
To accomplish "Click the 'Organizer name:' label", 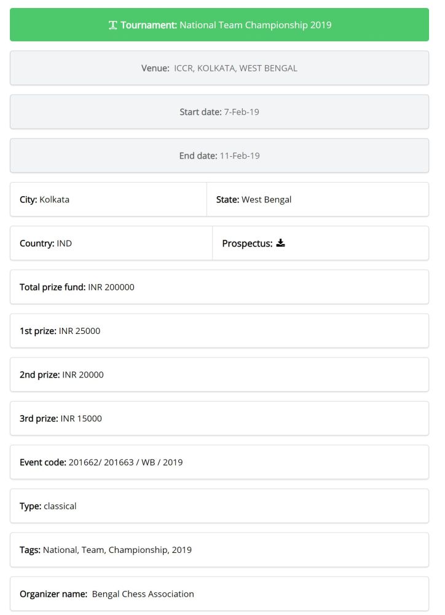I will [53, 594].
